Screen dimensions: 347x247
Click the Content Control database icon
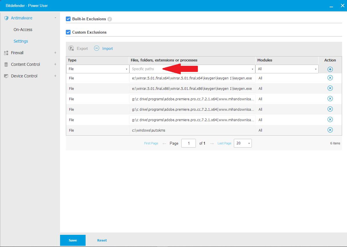6,64
